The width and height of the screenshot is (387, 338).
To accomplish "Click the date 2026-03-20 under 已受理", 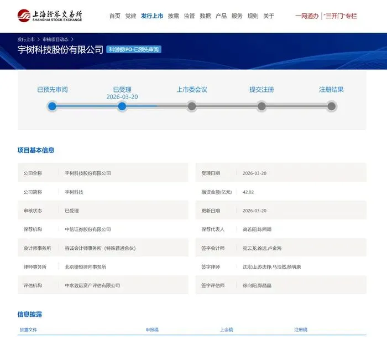I will 122,97.
